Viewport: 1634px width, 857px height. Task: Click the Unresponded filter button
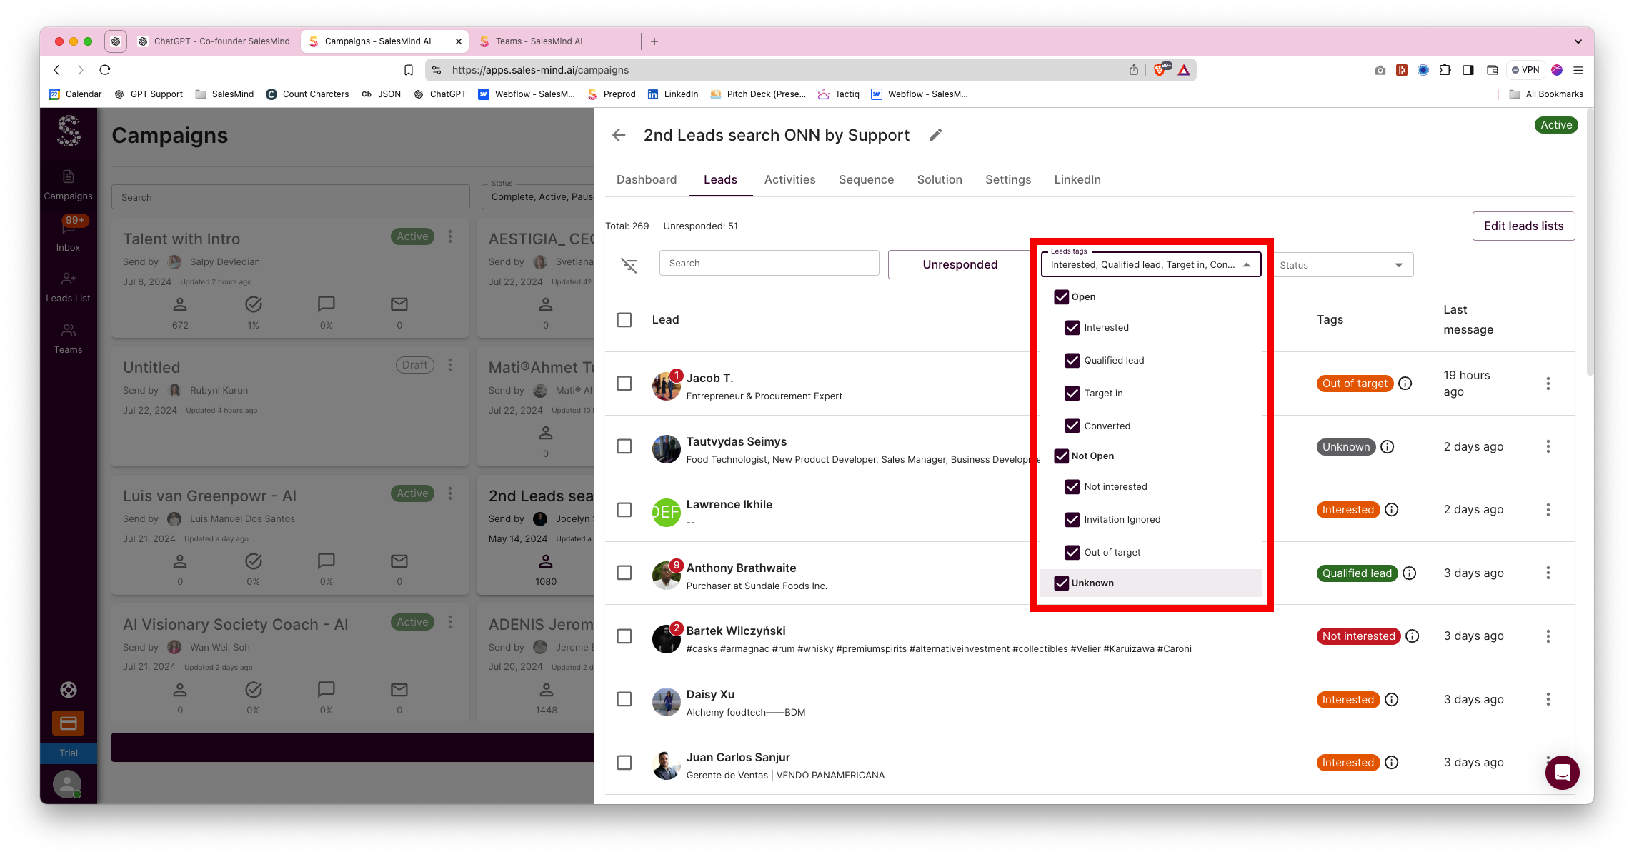click(x=960, y=265)
